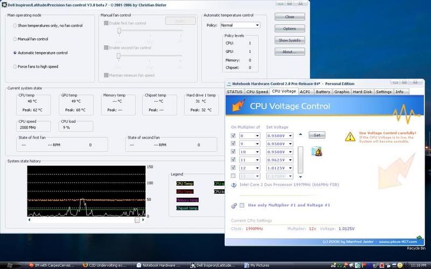Click the Close button in fan control
Screen dimensions: 431x269
click(x=290, y=17)
